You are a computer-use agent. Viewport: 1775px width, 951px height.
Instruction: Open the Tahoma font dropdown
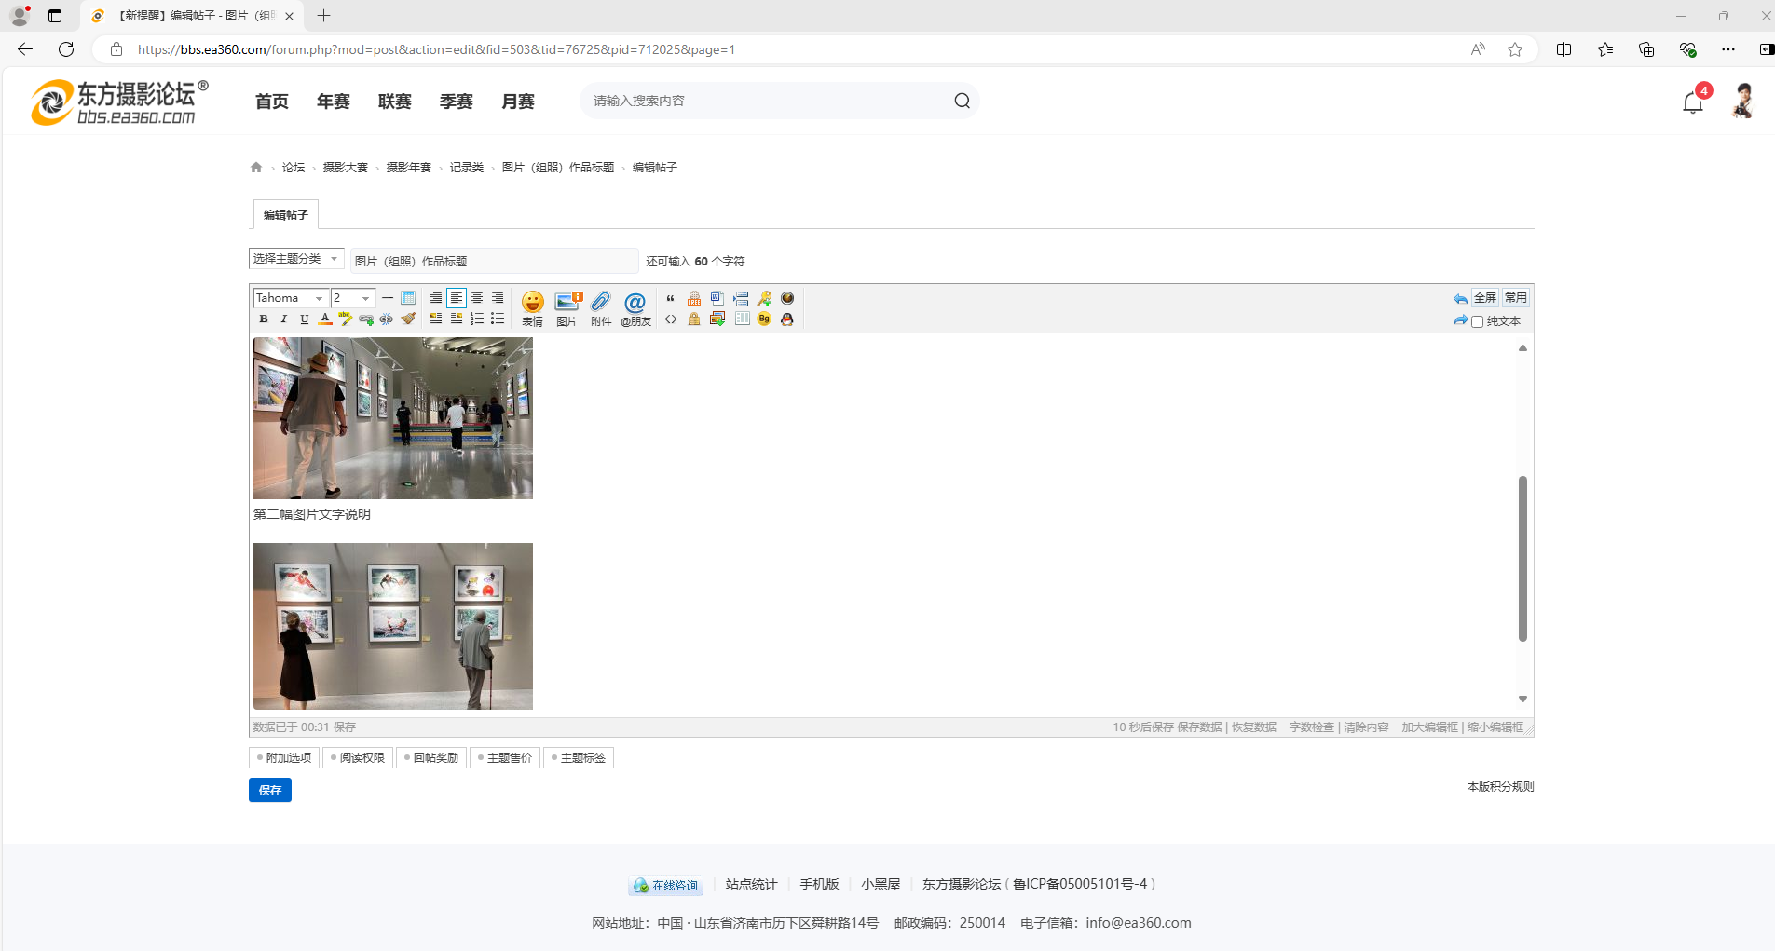[x=290, y=298]
